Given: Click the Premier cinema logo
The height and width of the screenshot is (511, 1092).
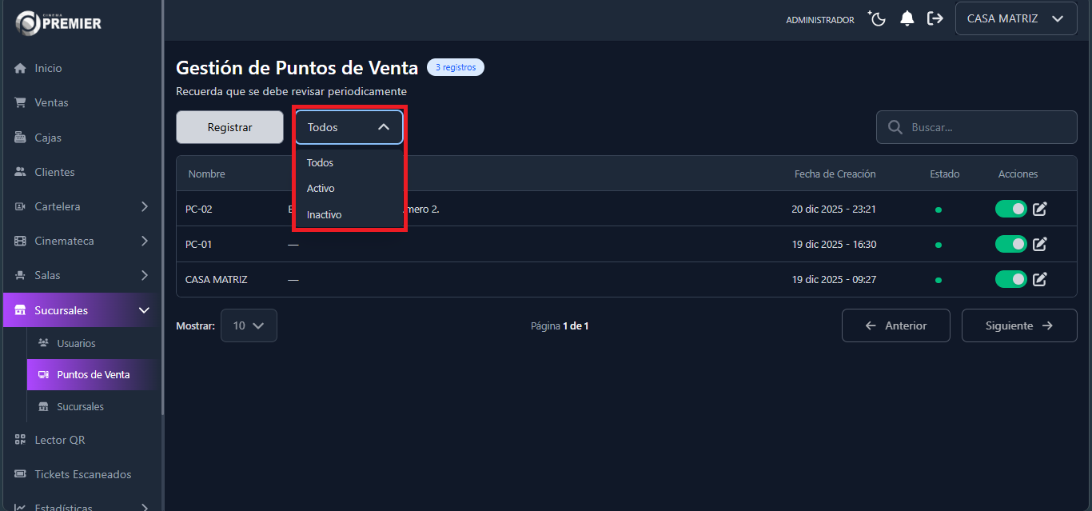Looking at the screenshot, I should coord(56,22).
